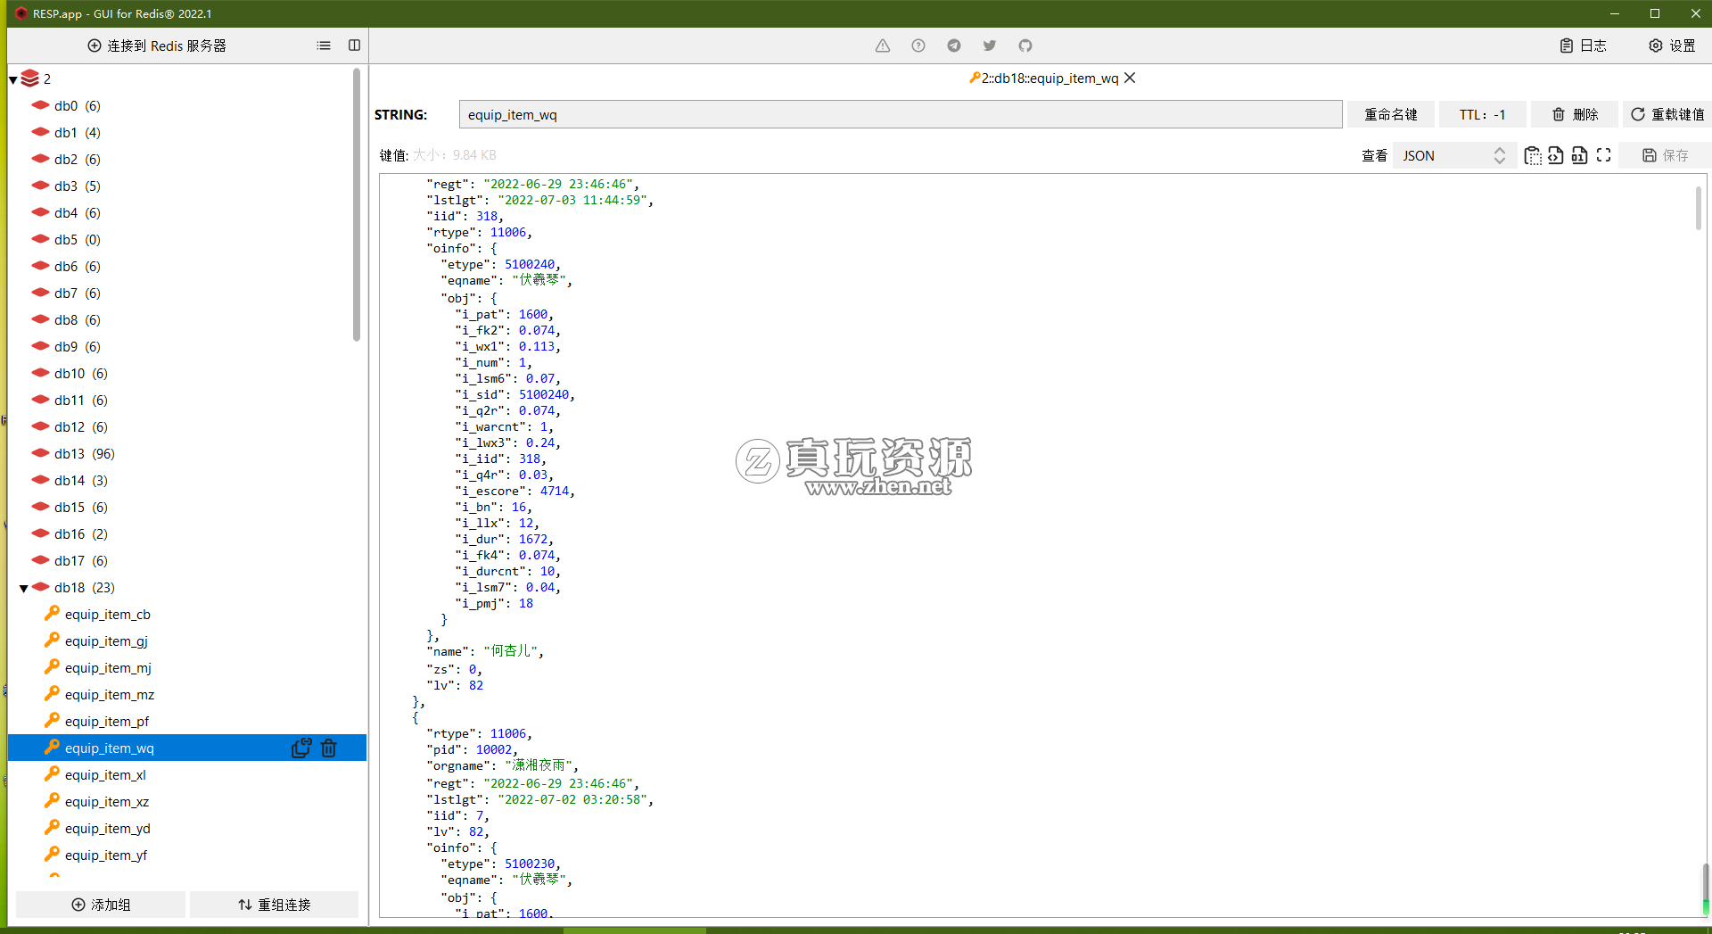This screenshot has height=934, width=1712.
Task: Connect to Redis server (连接到 Redis 服务器)
Action: [157, 45]
